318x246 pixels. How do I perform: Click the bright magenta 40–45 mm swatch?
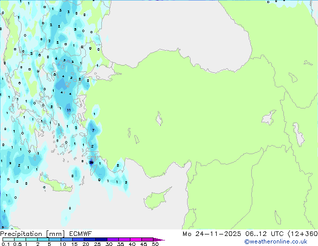point(136,239)
